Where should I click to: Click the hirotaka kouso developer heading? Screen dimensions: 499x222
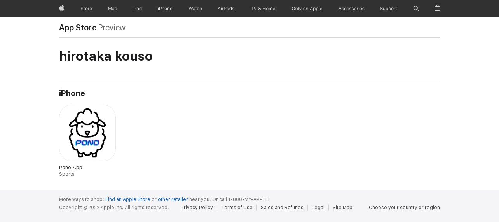click(x=106, y=56)
